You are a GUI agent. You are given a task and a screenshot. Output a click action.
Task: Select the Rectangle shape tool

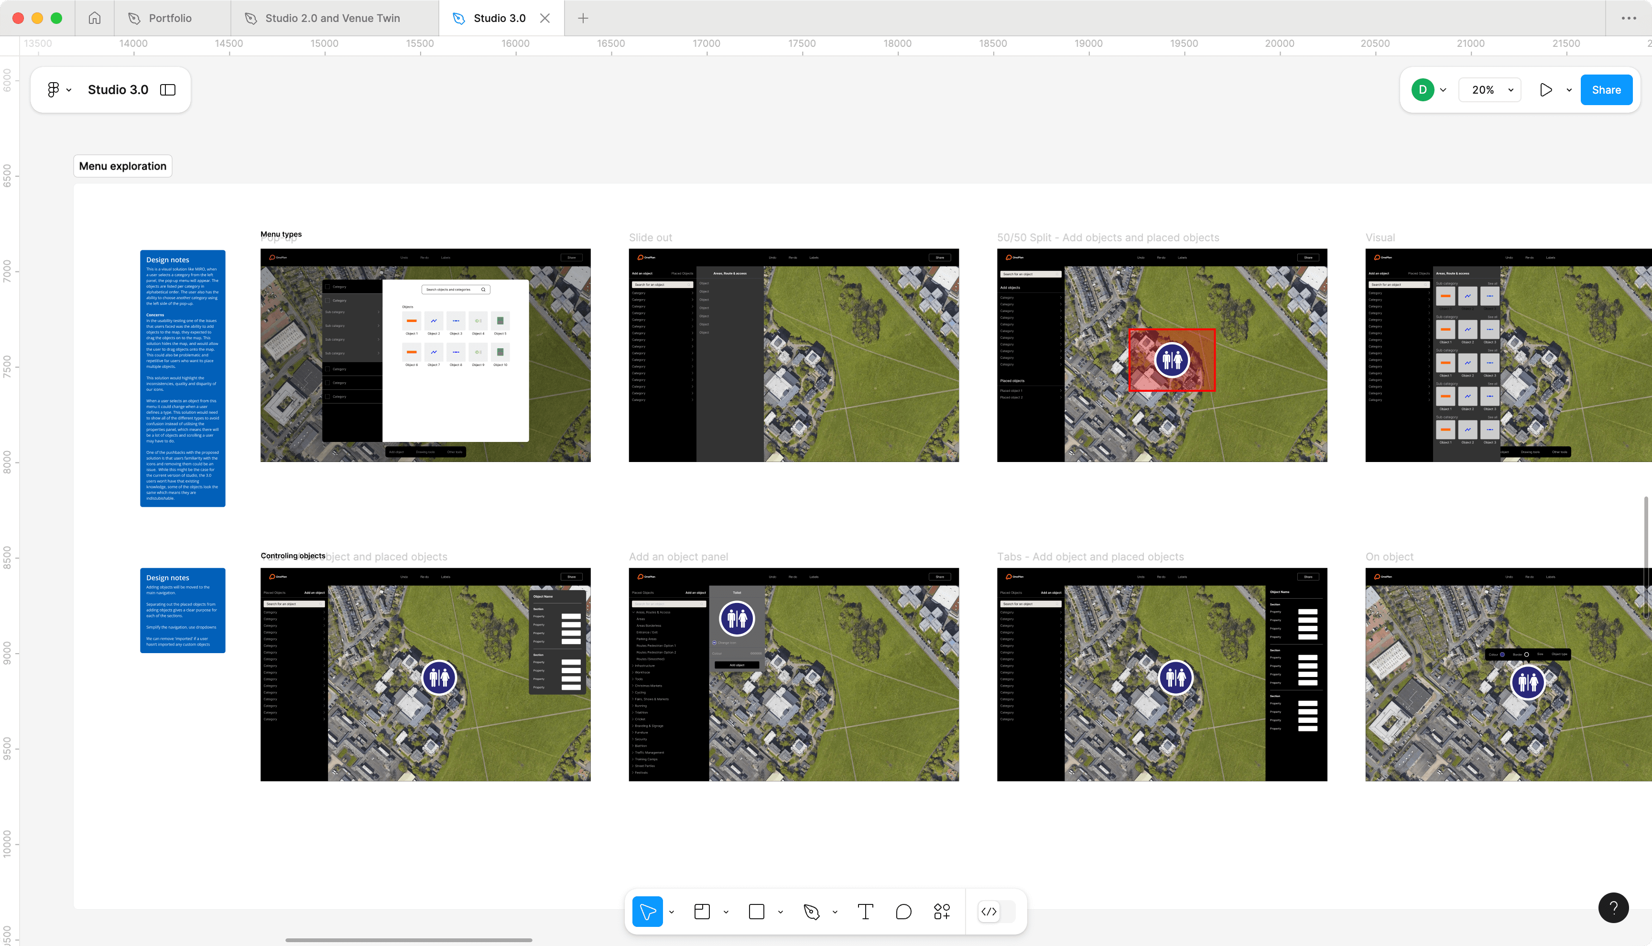coord(757,912)
